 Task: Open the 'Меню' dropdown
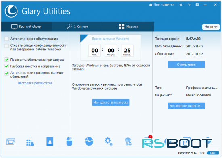211,27
